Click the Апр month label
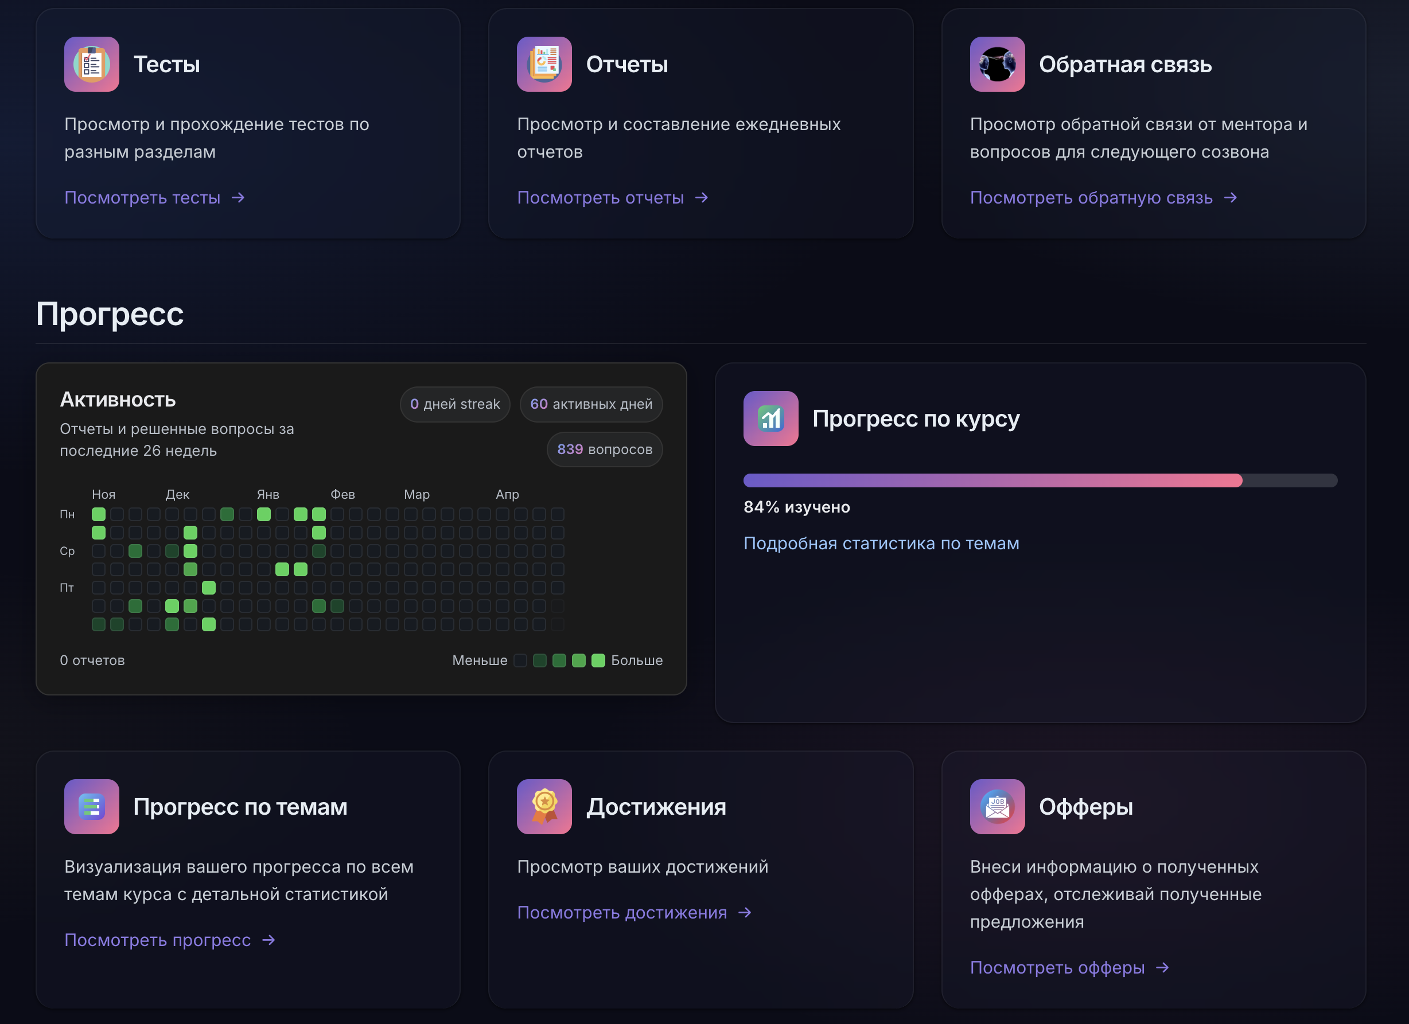 coord(507,495)
